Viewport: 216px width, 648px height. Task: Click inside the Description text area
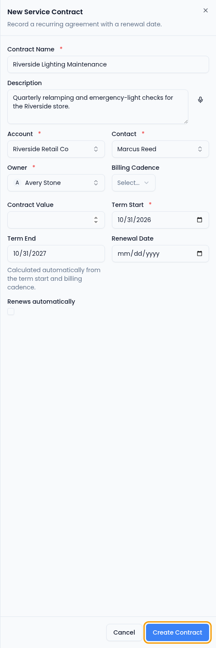point(98,107)
